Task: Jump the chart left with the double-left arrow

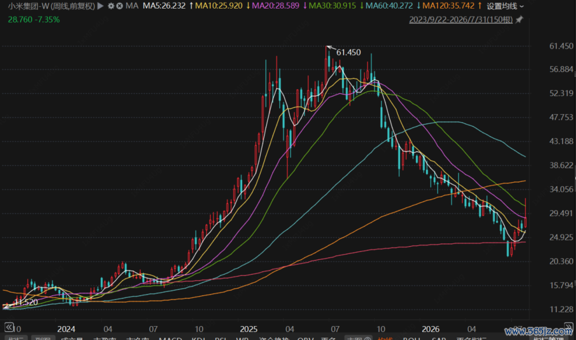Action: click(9, 327)
